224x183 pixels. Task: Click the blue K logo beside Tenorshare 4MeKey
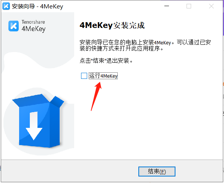click(x=14, y=26)
